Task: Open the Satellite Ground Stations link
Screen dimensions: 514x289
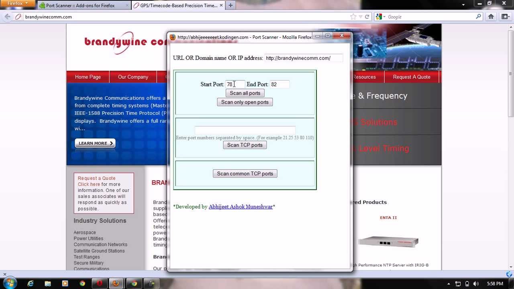Action: [x=99, y=251]
